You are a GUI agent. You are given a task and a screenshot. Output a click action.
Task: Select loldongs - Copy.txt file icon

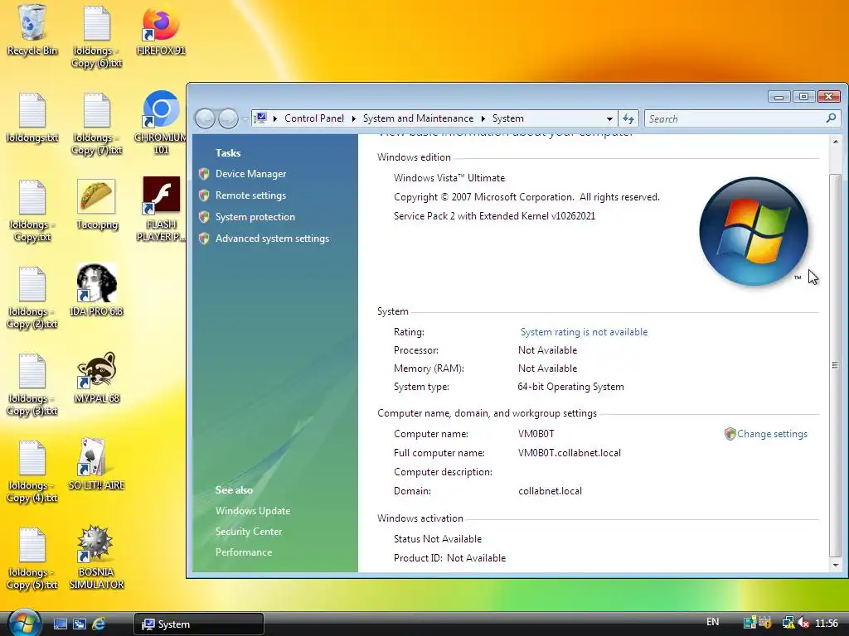coord(32,211)
